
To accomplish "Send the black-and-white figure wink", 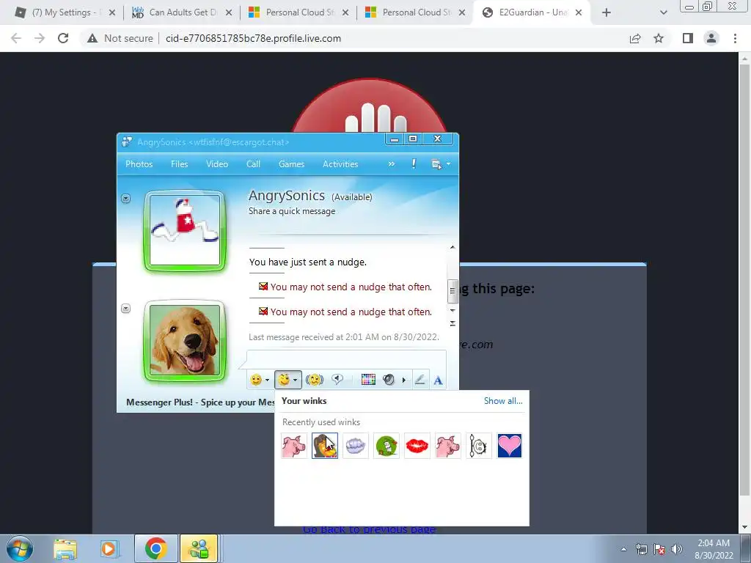I will pos(478,446).
